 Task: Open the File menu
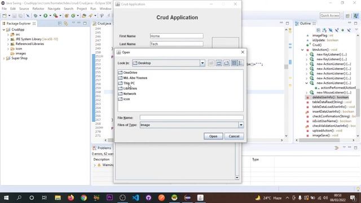point(4,9)
